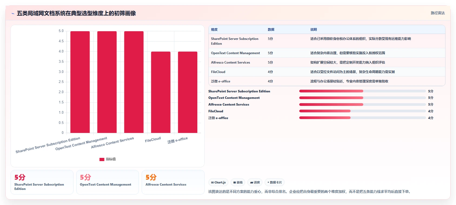Click the 2.5 tick on the y-axis
This screenshot has height=205, width=456.
click(x=61, y=82)
